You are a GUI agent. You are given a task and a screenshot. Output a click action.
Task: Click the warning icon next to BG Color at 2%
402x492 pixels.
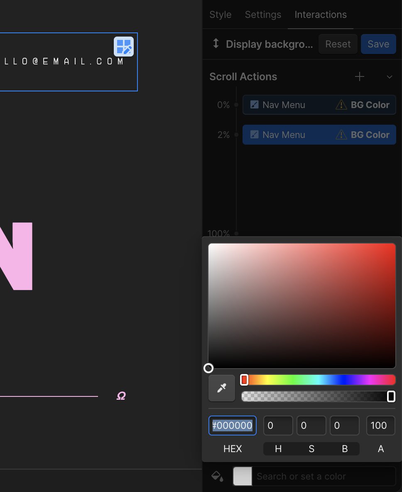341,135
